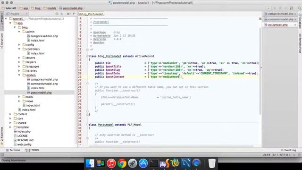The width and height of the screenshot is (302, 170).
Task: Launch Google Chrome from the dock
Action: click(x=122, y=163)
